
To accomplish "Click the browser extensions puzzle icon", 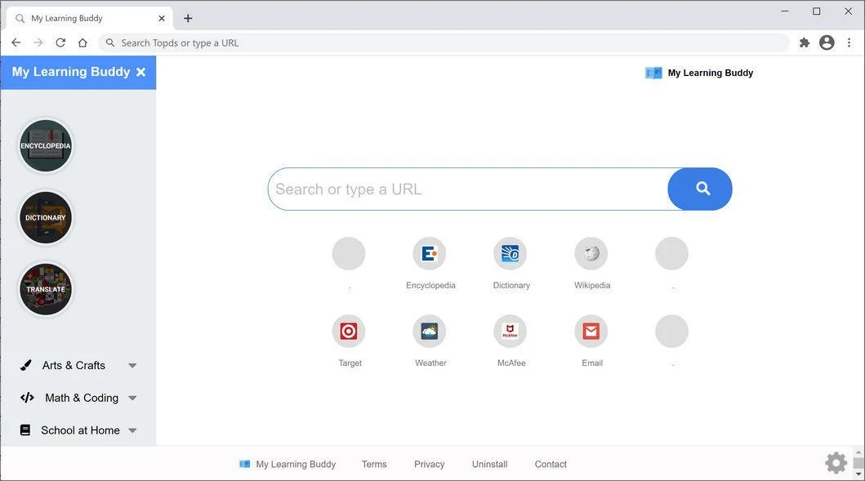I will click(x=805, y=42).
